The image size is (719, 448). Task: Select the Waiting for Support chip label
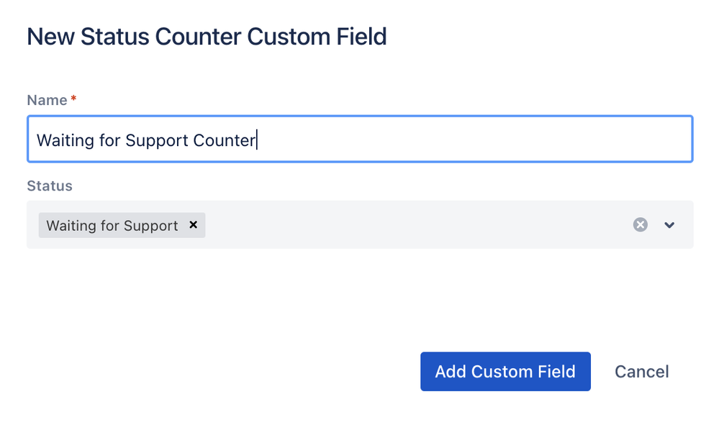pyautogui.click(x=112, y=226)
